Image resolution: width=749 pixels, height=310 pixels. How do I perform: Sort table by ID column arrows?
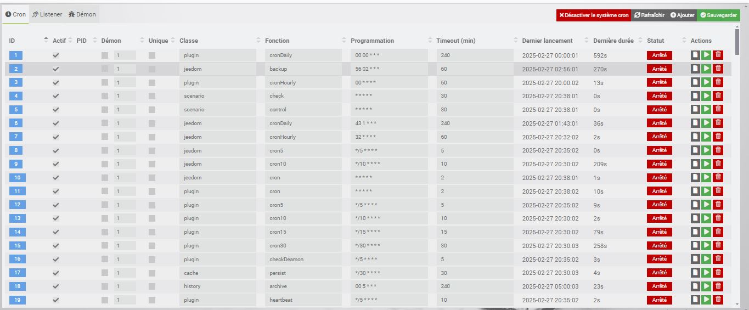tap(46, 40)
